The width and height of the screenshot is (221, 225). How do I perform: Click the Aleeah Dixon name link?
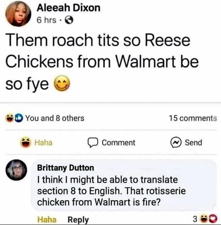pyautogui.click(x=68, y=8)
